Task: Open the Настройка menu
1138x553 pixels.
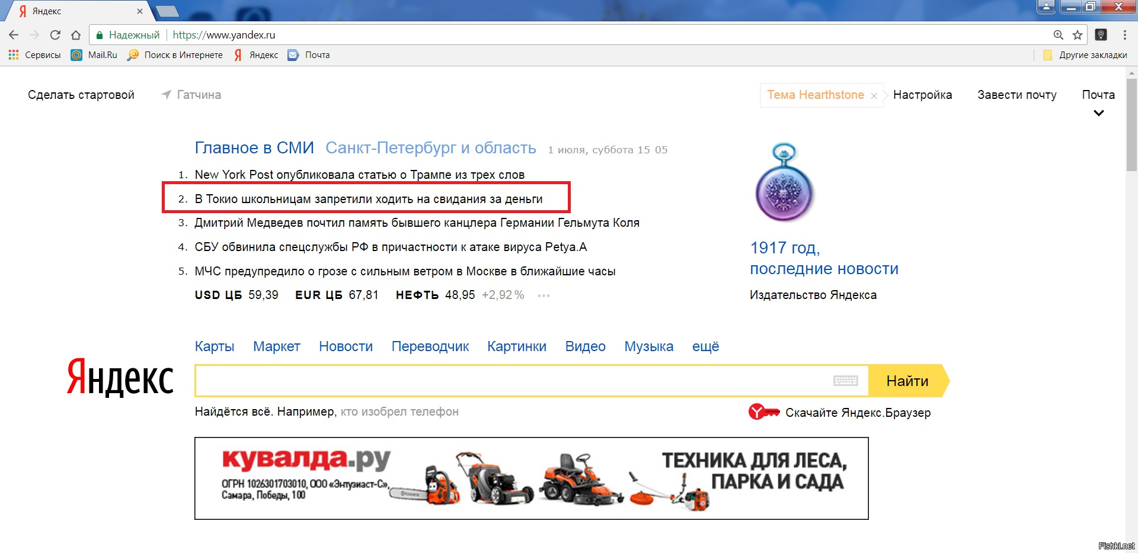Action: (x=922, y=95)
